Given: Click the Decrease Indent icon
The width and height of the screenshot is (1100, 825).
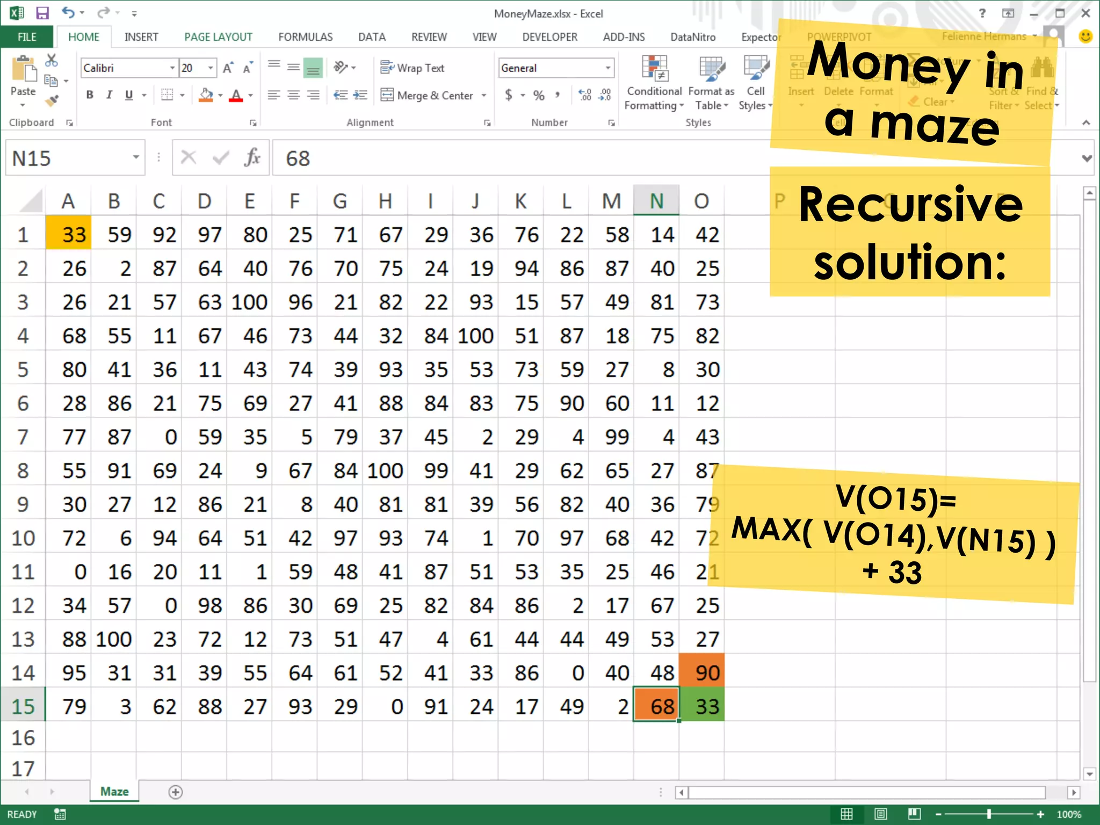Looking at the screenshot, I should 341,95.
